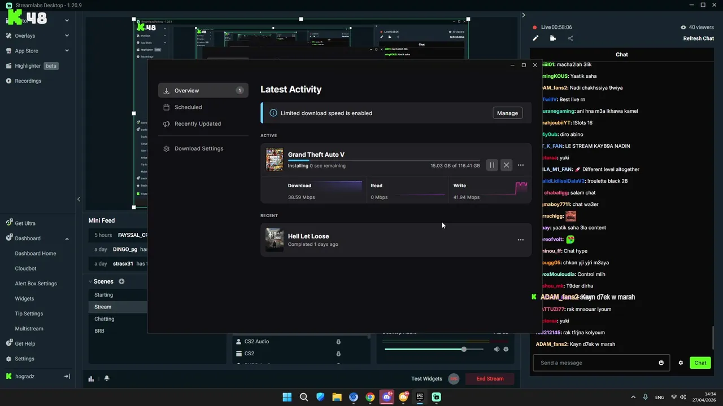Open Highlighter beta in sidebar
Viewport: 723px width, 406px height.
pyautogui.click(x=32, y=66)
